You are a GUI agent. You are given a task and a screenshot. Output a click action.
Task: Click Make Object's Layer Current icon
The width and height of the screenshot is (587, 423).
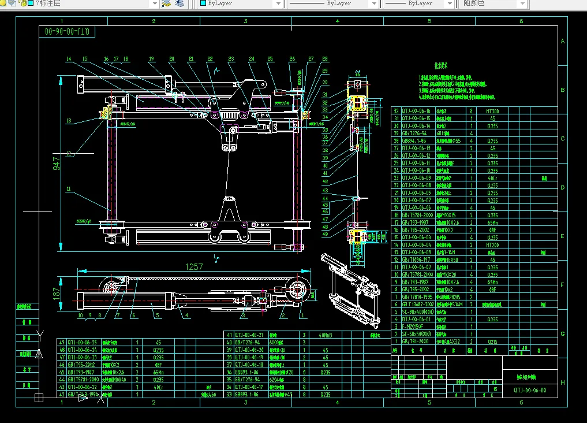[x=166, y=3]
